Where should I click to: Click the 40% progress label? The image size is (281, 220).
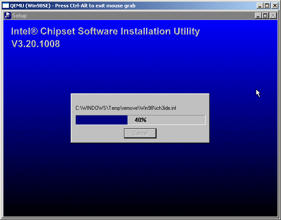[x=140, y=120]
